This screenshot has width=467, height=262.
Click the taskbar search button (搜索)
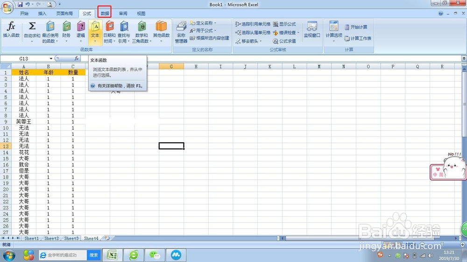(94, 255)
